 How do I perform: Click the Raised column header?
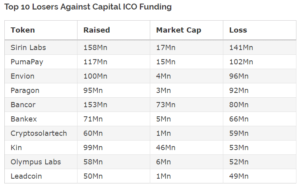[97, 30]
